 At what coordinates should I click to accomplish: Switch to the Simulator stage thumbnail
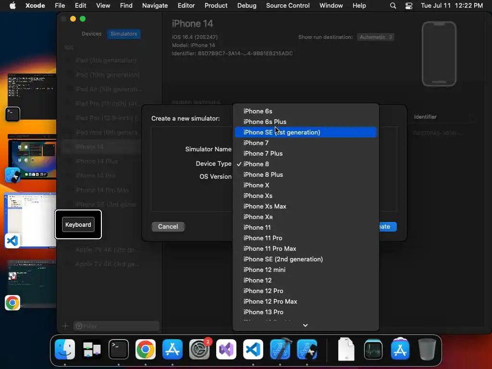pyautogui.click(x=31, y=158)
